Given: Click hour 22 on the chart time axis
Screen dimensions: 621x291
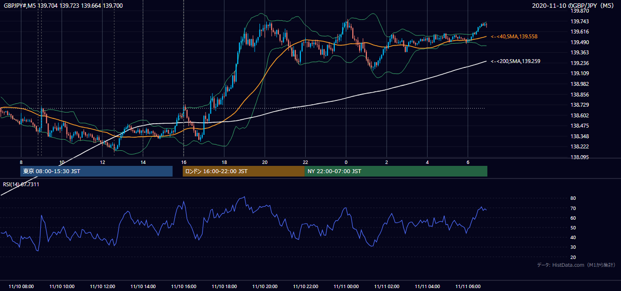Looking at the screenshot, I should (x=305, y=162).
